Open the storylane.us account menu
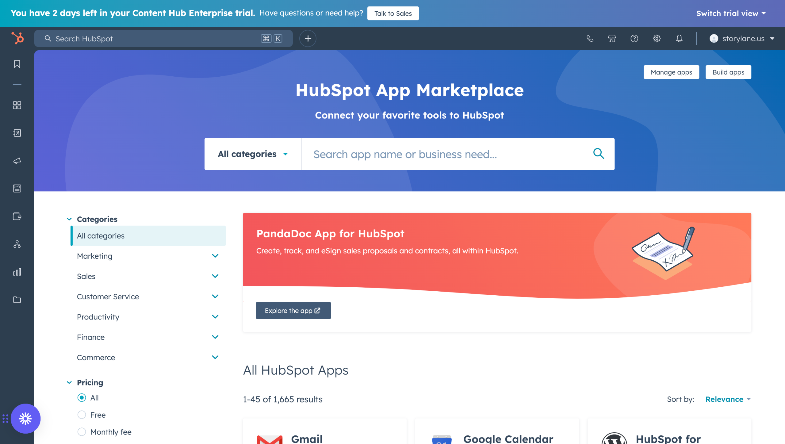 742,38
